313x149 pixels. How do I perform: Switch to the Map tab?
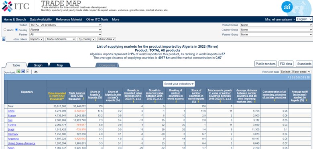click(x=60, y=65)
